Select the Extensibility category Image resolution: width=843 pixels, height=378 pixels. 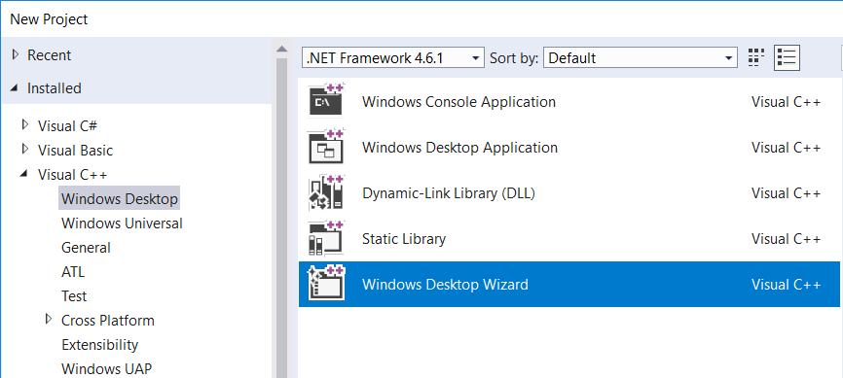coord(100,344)
